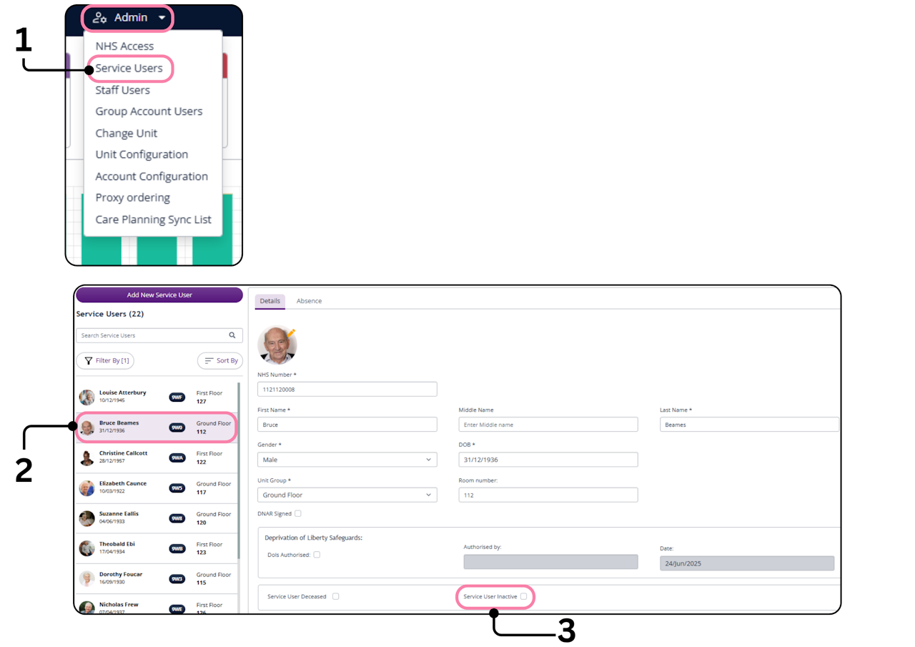Click Christine Callcott's avatar photo

click(x=86, y=458)
